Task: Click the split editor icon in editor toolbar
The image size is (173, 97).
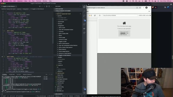Action: [x=49, y=6]
